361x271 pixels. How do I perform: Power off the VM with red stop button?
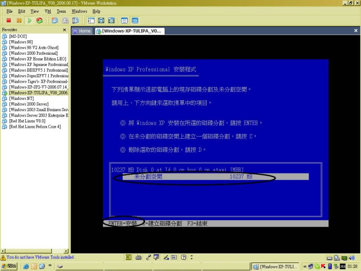(9, 20)
